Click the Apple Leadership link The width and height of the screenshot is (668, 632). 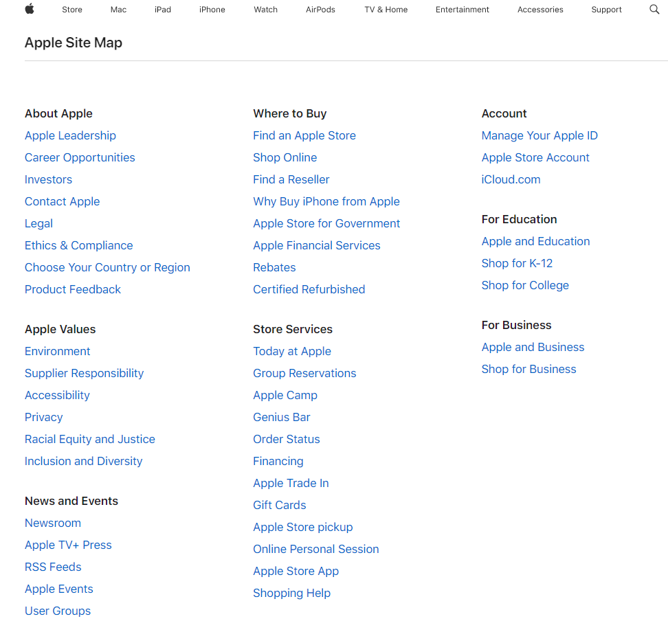click(70, 135)
